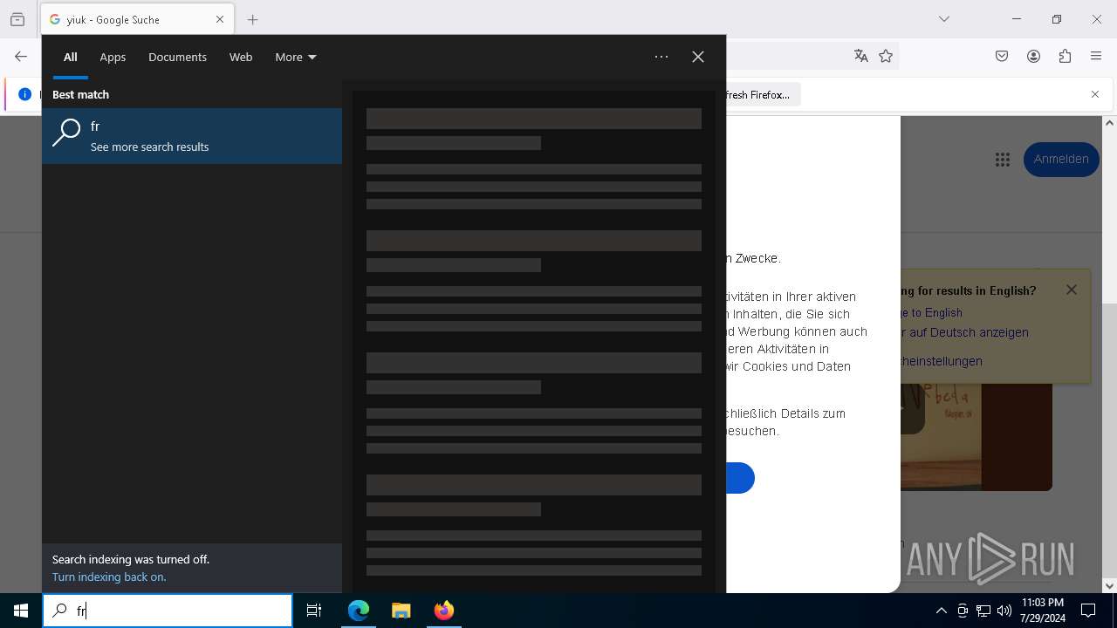
Task: Select the All search filter tab
Action: tap(71, 57)
